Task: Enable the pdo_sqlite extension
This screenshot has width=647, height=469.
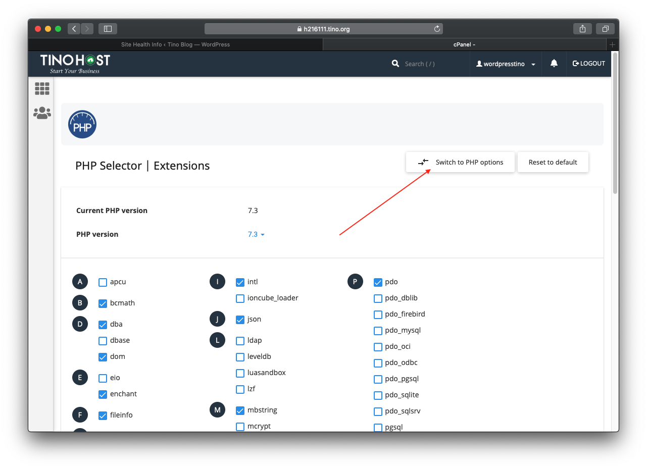Action: pyautogui.click(x=378, y=395)
